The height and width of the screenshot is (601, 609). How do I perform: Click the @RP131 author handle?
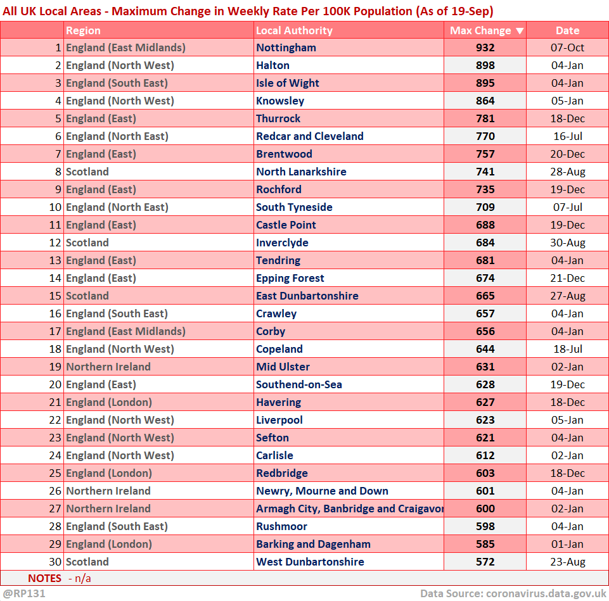pyautogui.click(x=24, y=593)
